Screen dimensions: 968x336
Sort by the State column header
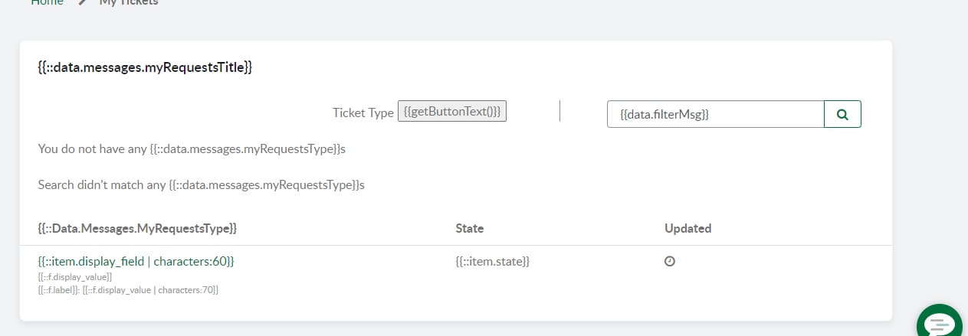(470, 228)
